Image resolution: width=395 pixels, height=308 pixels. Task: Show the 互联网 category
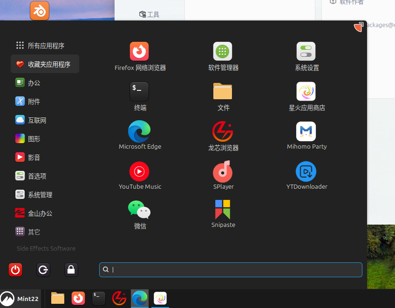[x=45, y=120]
